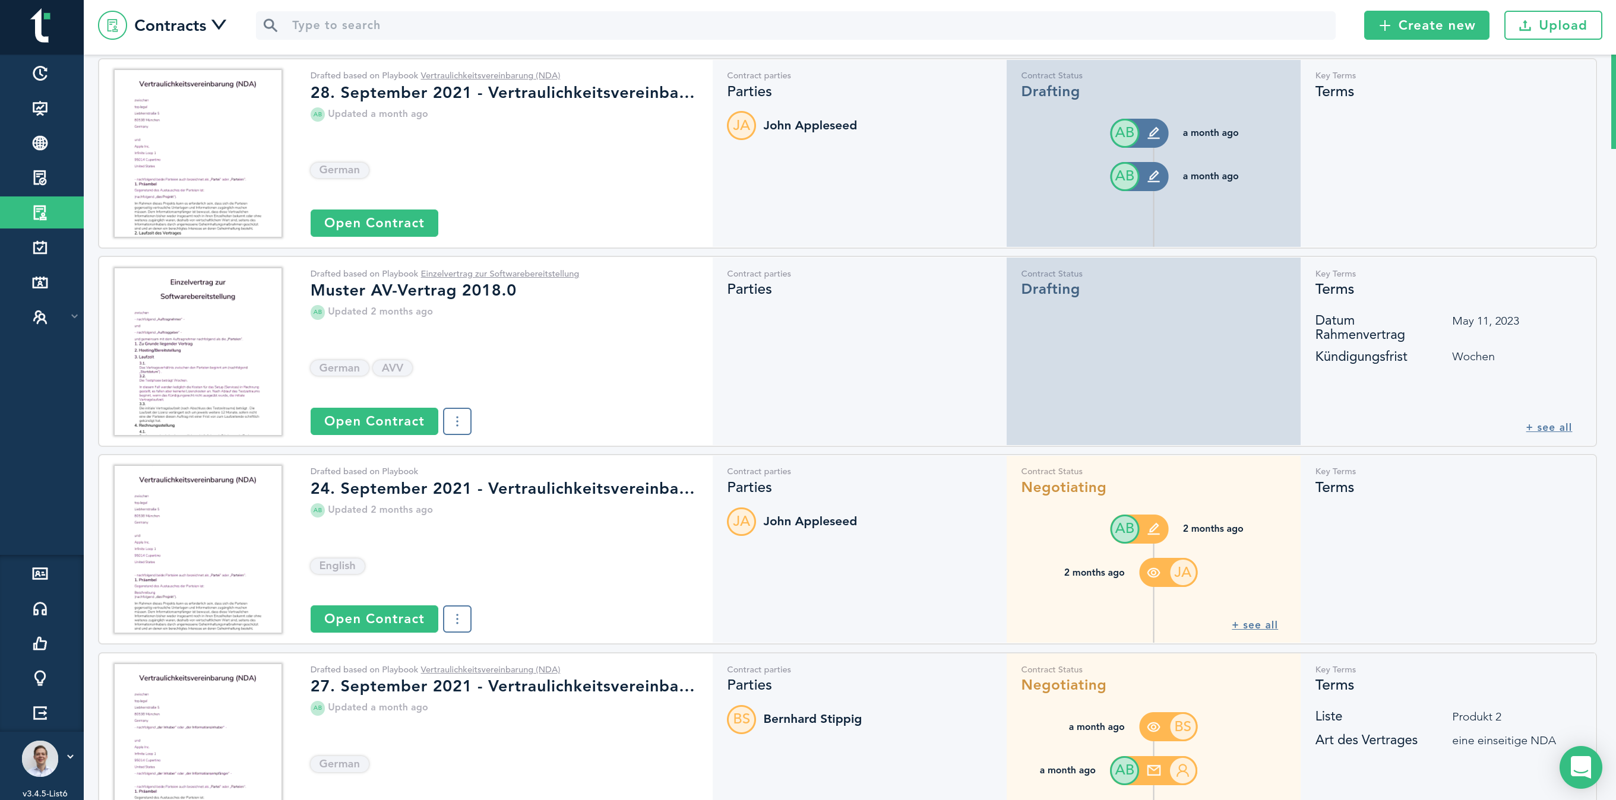Image resolution: width=1616 pixels, height=800 pixels.
Task: Expand the user profile chevron near the avatar
Action: [x=69, y=756]
